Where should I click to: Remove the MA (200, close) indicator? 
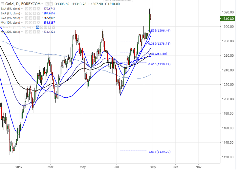(38, 32)
